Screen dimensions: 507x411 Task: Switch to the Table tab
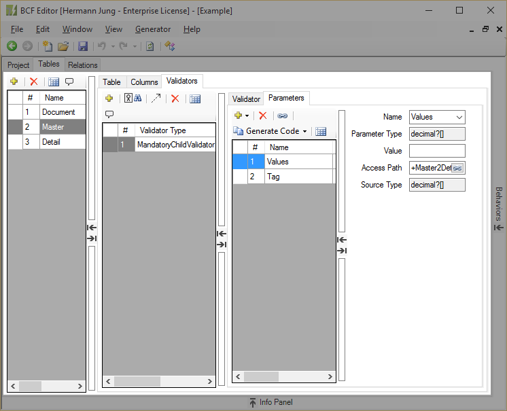(x=111, y=82)
